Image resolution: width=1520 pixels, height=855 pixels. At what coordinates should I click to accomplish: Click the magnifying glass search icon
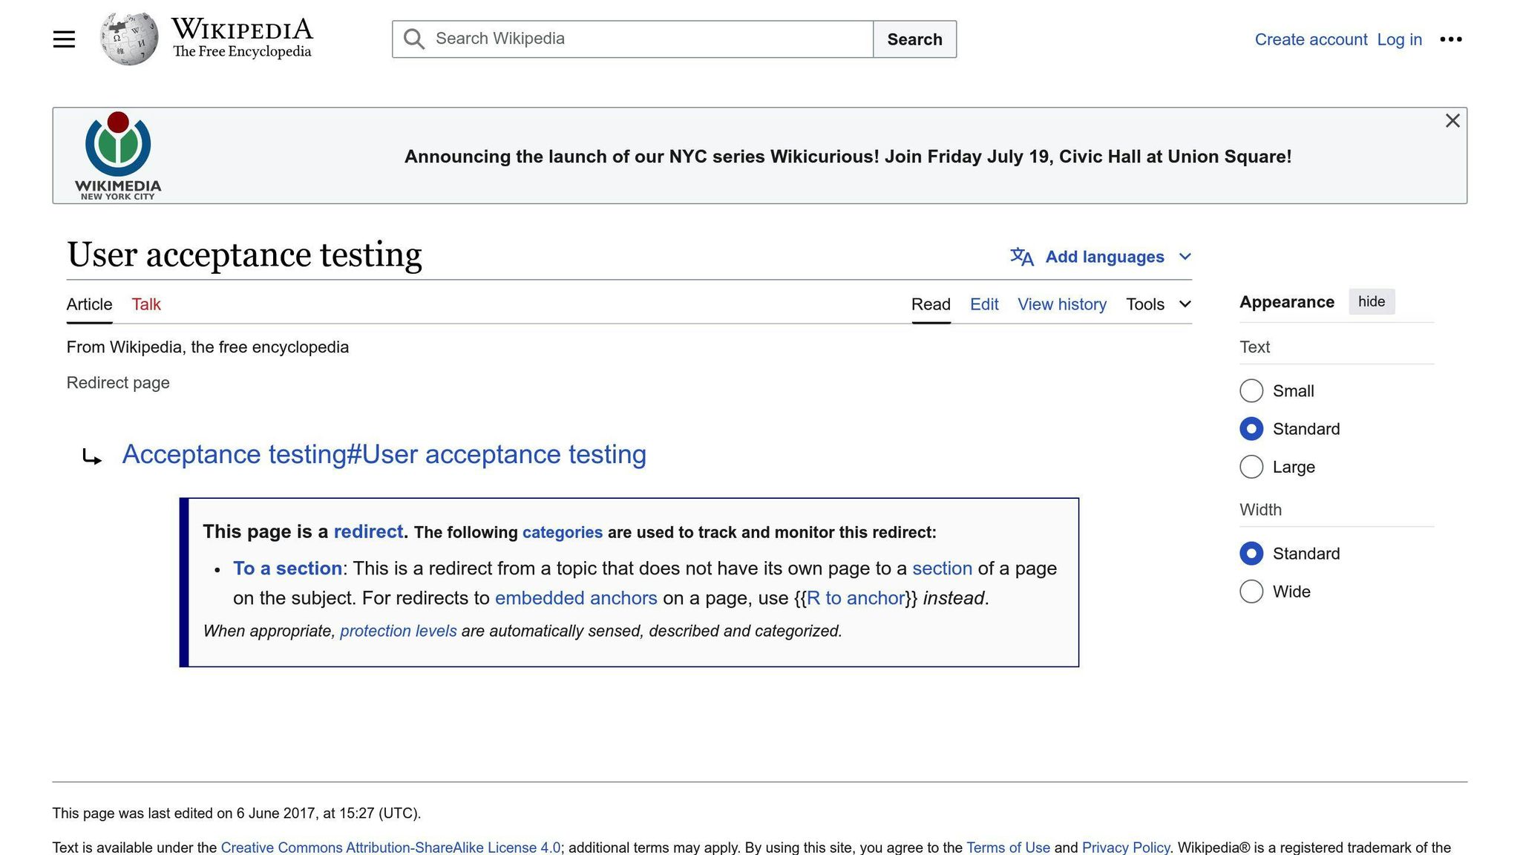[x=414, y=39]
